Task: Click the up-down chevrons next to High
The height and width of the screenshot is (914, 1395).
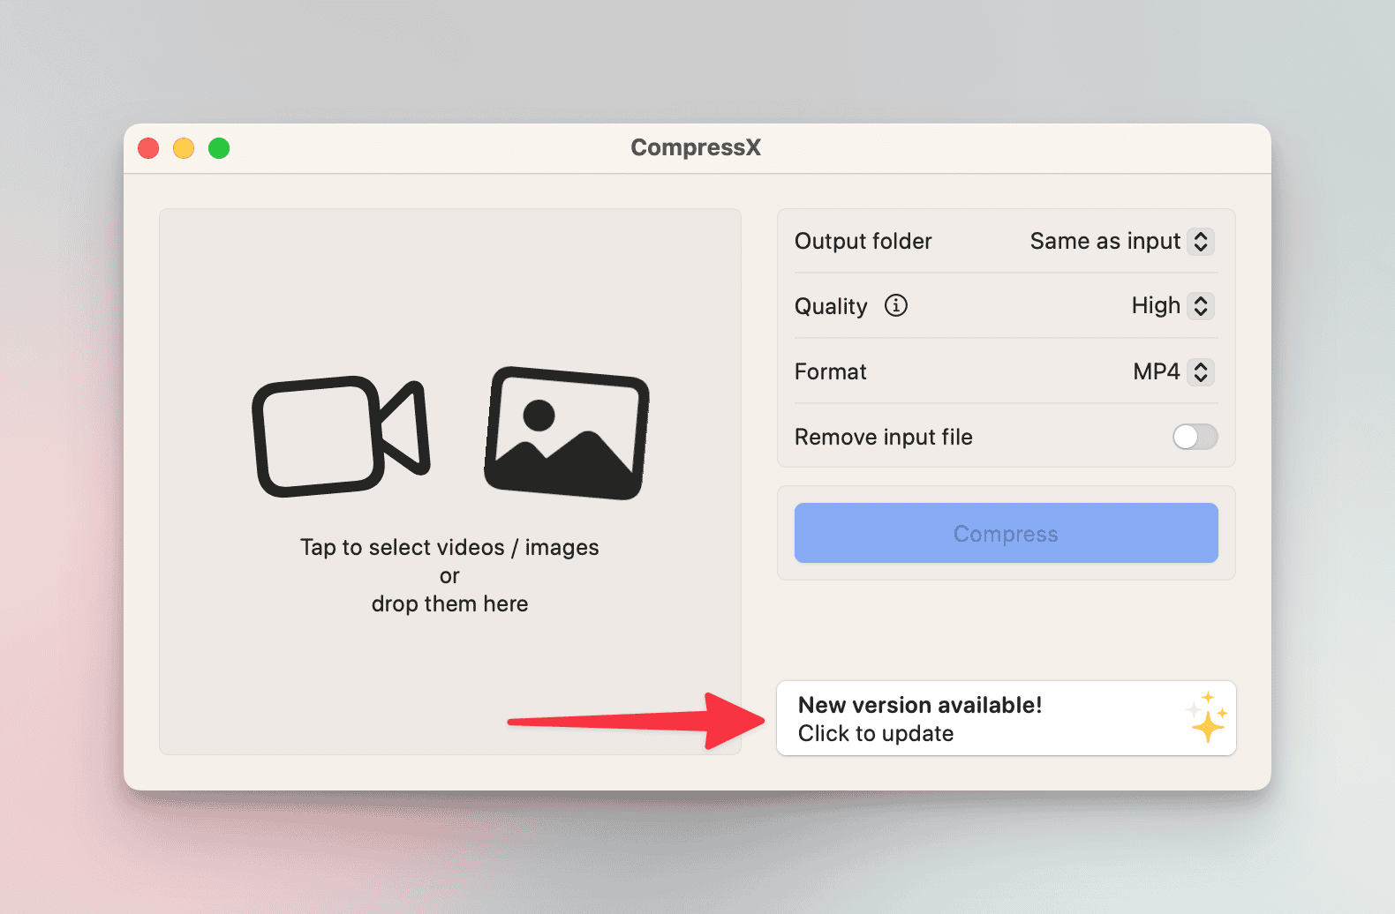Action: [x=1201, y=306]
